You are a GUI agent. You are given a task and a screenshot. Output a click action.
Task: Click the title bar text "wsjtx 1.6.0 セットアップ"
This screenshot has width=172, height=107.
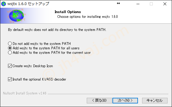point(28,4)
